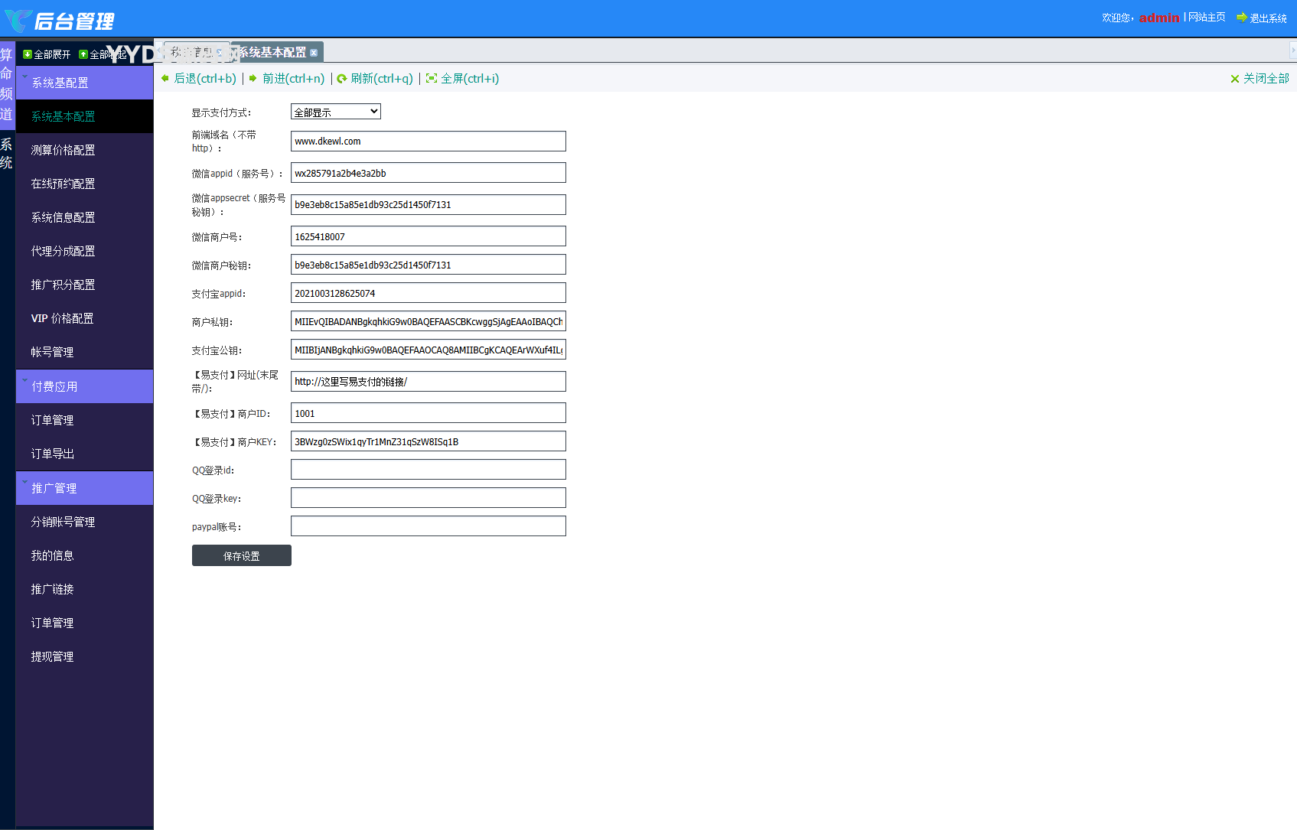Click 后退(ctrl+b) link
The width and height of the screenshot is (1297, 830).
click(205, 78)
